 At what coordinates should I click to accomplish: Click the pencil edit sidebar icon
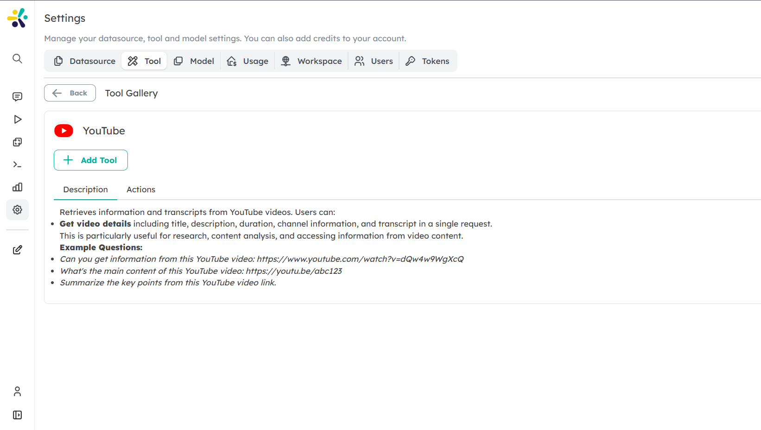[17, 250]
